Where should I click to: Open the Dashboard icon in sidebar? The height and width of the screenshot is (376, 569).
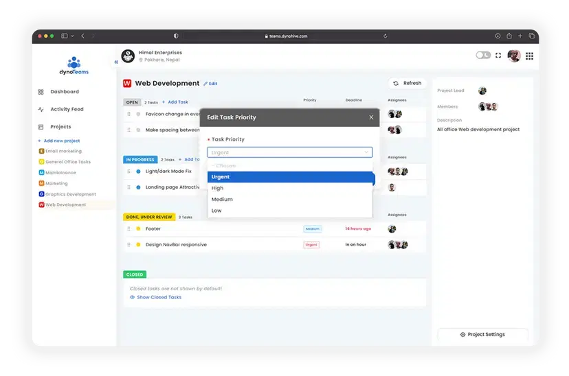[41, 92]
